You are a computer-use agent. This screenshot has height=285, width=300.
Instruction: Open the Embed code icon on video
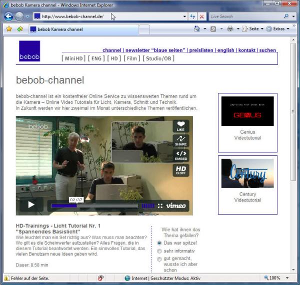tap(180, 156)
